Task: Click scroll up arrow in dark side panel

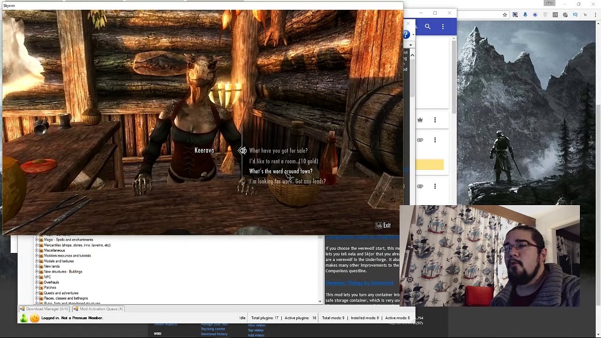Action: point(412,55)
